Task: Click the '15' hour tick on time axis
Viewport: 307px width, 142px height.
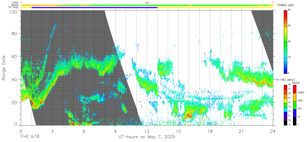Action: [x=178, y=131]
